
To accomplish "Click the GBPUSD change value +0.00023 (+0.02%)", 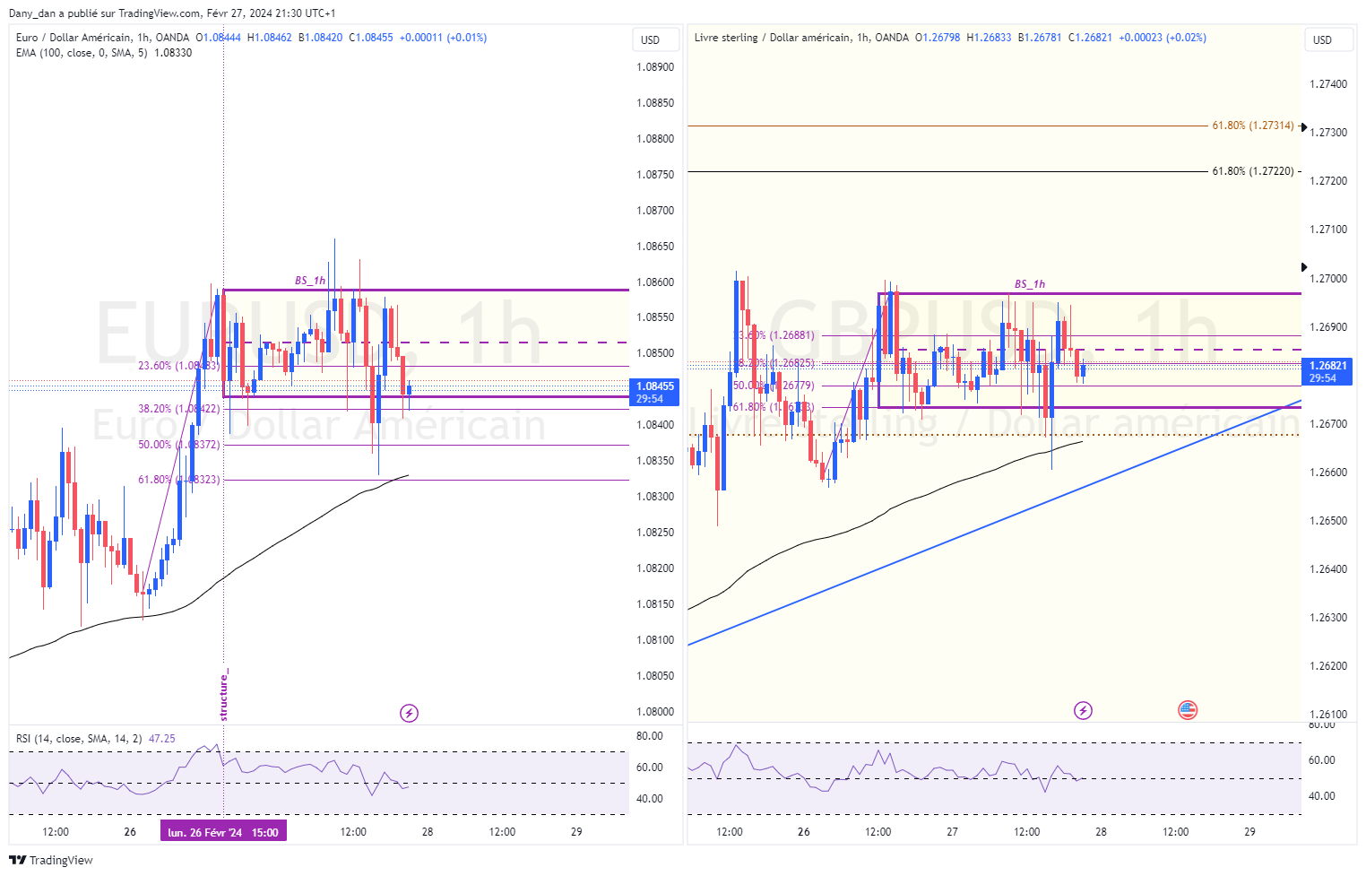I will [1163, 38].
